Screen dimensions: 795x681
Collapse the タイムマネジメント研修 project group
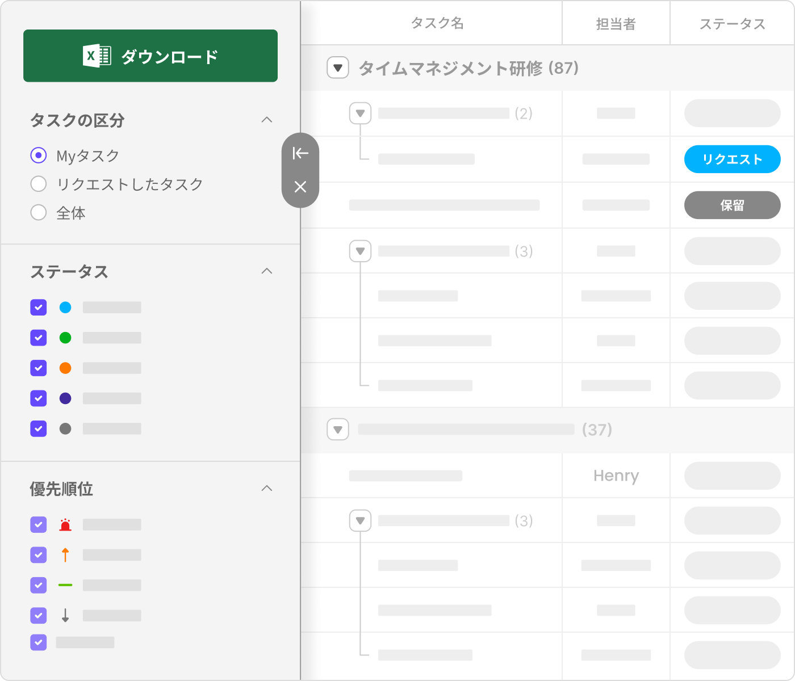pyautogui.click(x=338, y=68)
